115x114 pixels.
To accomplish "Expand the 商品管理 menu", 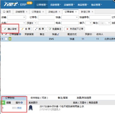I will click(83, 5).
